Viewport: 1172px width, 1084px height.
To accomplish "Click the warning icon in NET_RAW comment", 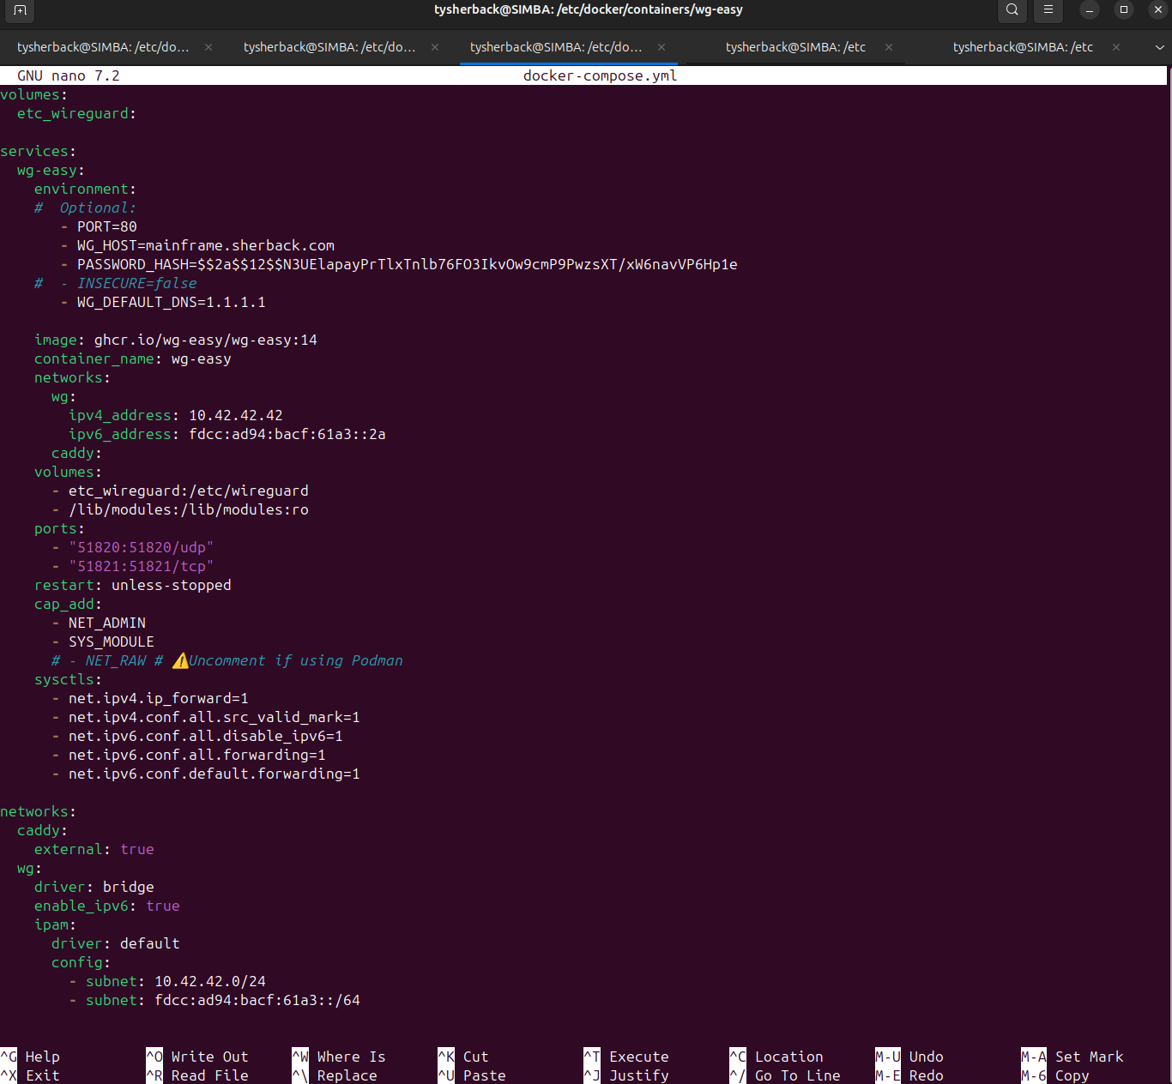I will 180,660.
